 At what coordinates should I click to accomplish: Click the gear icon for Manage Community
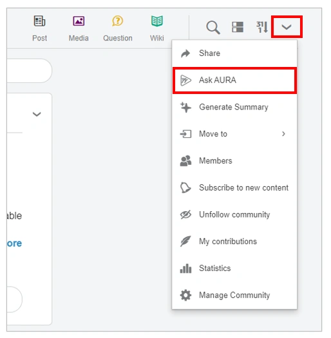185,295
